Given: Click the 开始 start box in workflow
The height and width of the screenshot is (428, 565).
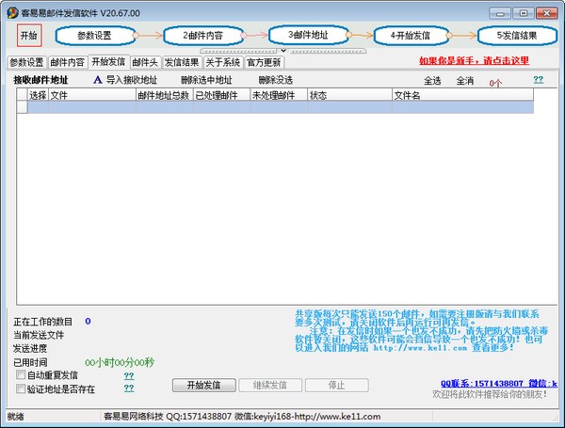Looking at the screenshot, I should pos(28,35).
